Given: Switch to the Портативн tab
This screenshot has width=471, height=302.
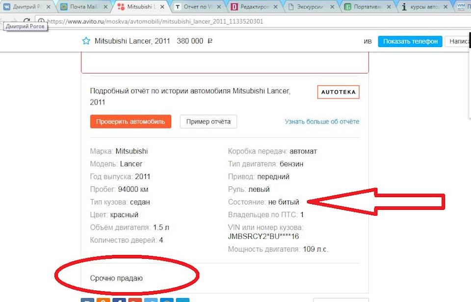Looking at the screenshot, I should pos(367,6).
